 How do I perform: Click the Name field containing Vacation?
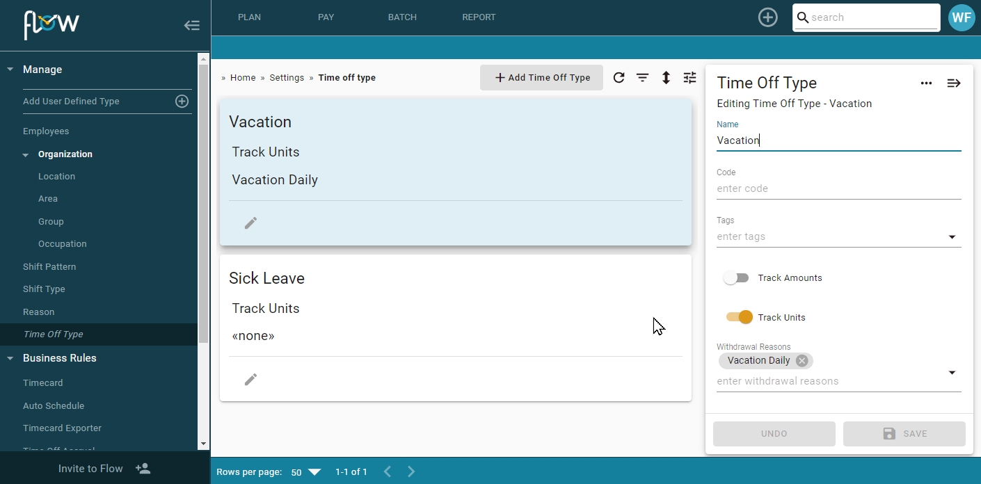coord(838,140)
